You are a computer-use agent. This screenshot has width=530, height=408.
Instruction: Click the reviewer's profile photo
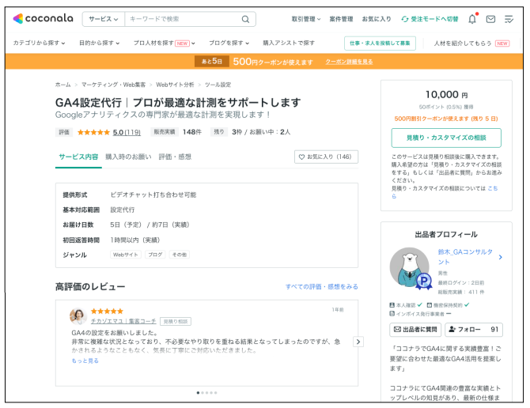(78, 316)
